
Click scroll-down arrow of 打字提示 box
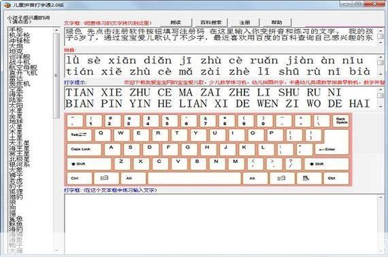pyautogui.click(x=381, y=106)
